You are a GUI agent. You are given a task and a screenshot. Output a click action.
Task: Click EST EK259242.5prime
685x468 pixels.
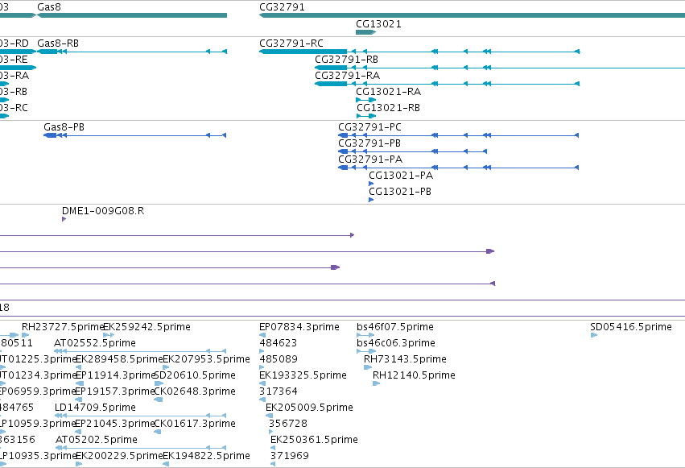tap(109, 335)
